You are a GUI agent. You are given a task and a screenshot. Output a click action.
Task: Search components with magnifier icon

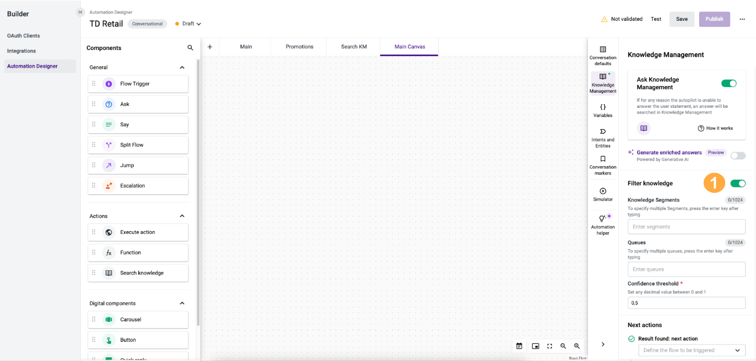point(190,48)
